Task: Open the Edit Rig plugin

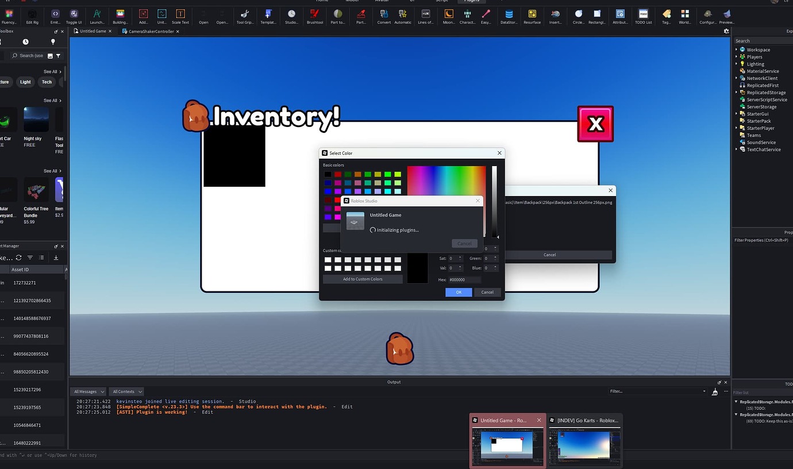Action: [32, 16]
